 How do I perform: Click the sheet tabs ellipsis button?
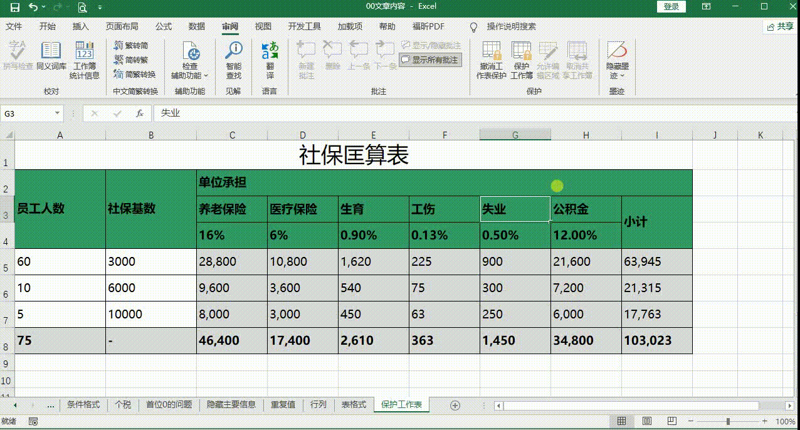(x=51, y=406)
